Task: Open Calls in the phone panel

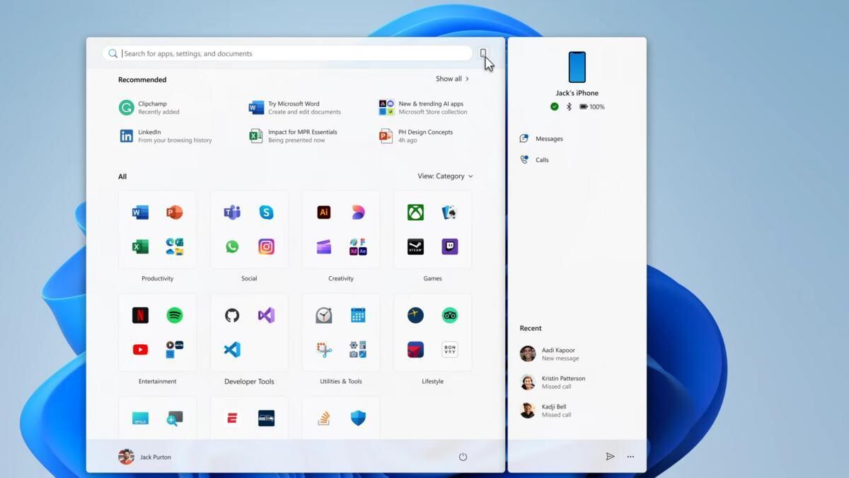Action: [x=534, y=160]
